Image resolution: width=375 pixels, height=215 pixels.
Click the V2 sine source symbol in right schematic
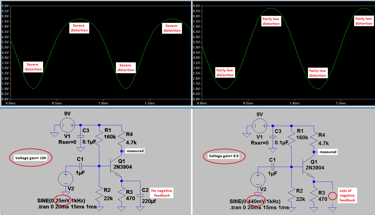[258, 180]
